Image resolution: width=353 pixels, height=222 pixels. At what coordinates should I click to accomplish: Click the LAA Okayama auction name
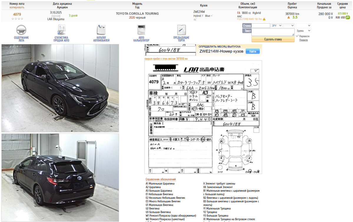(x=56, y=19)
